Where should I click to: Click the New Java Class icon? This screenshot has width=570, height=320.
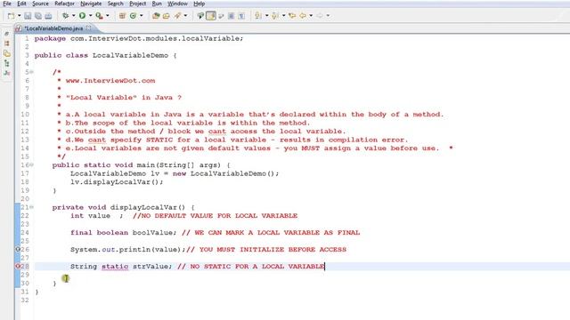click(x=133, y=16)
